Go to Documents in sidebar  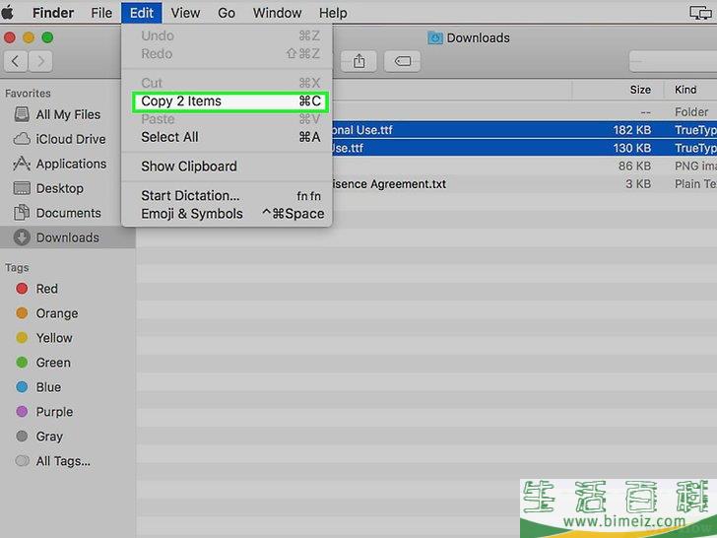click(68, 213)
